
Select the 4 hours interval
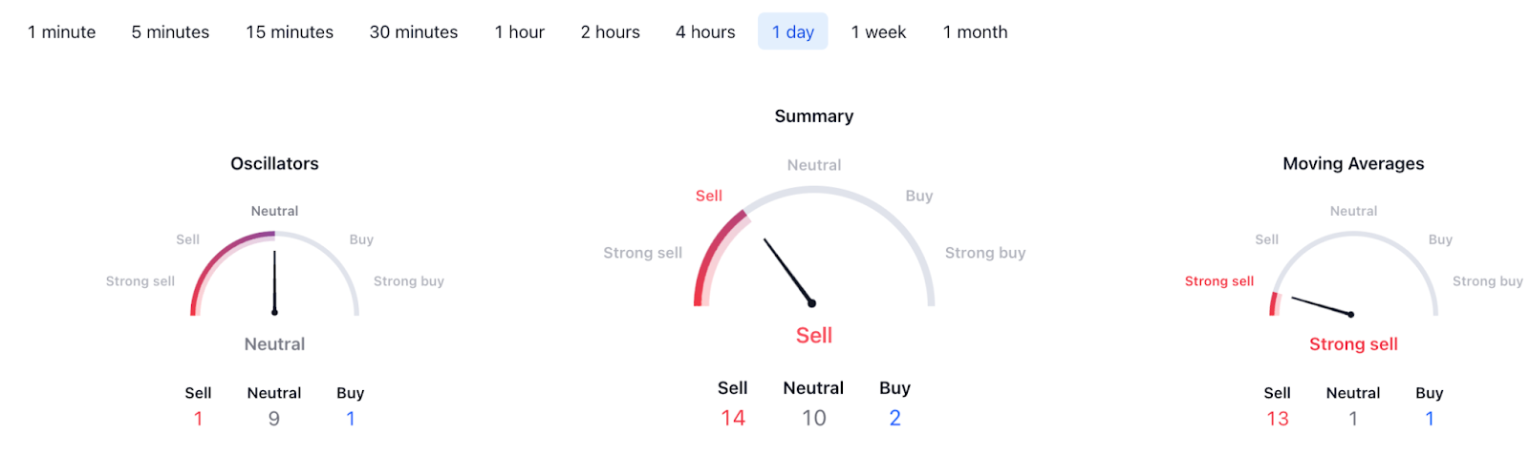[705, 32]
